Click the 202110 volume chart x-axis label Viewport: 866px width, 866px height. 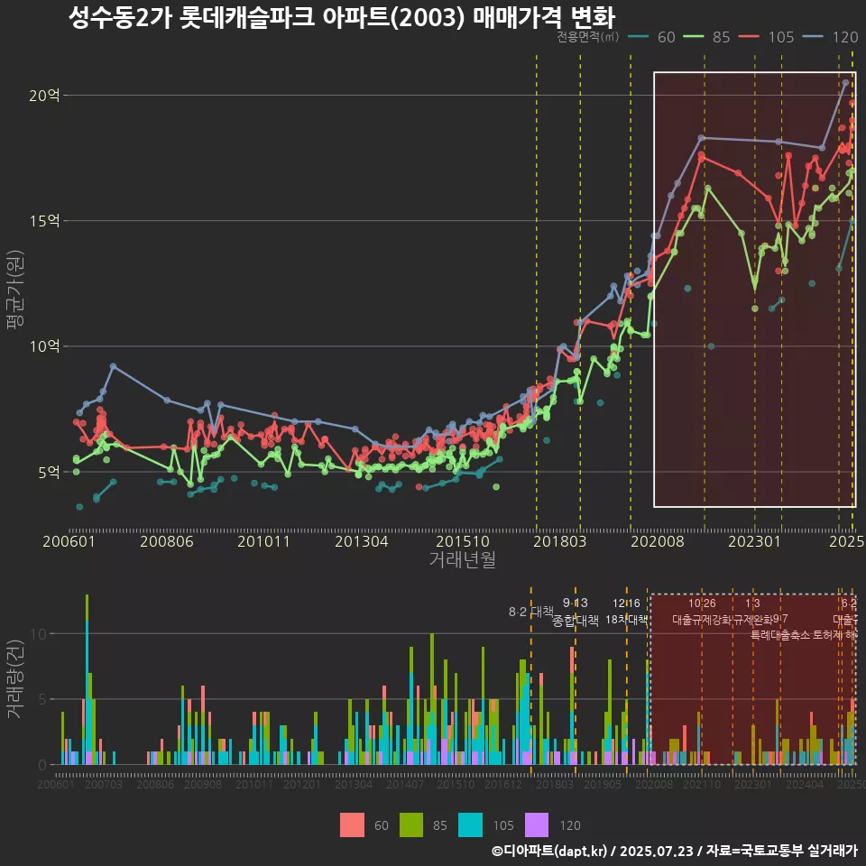702,784
